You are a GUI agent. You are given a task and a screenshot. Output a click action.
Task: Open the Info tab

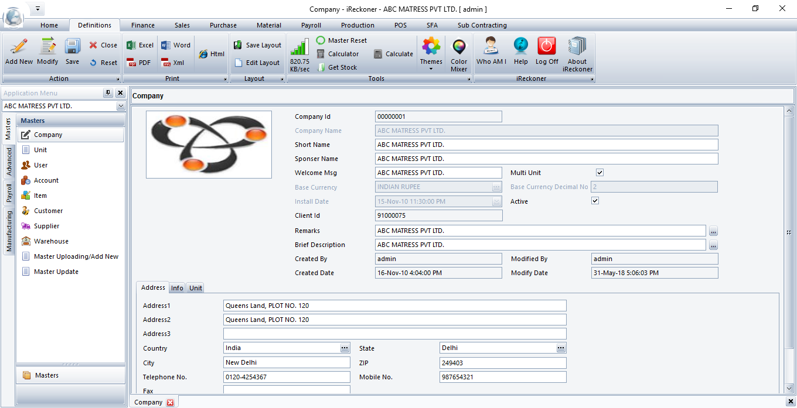click(177, 288)
